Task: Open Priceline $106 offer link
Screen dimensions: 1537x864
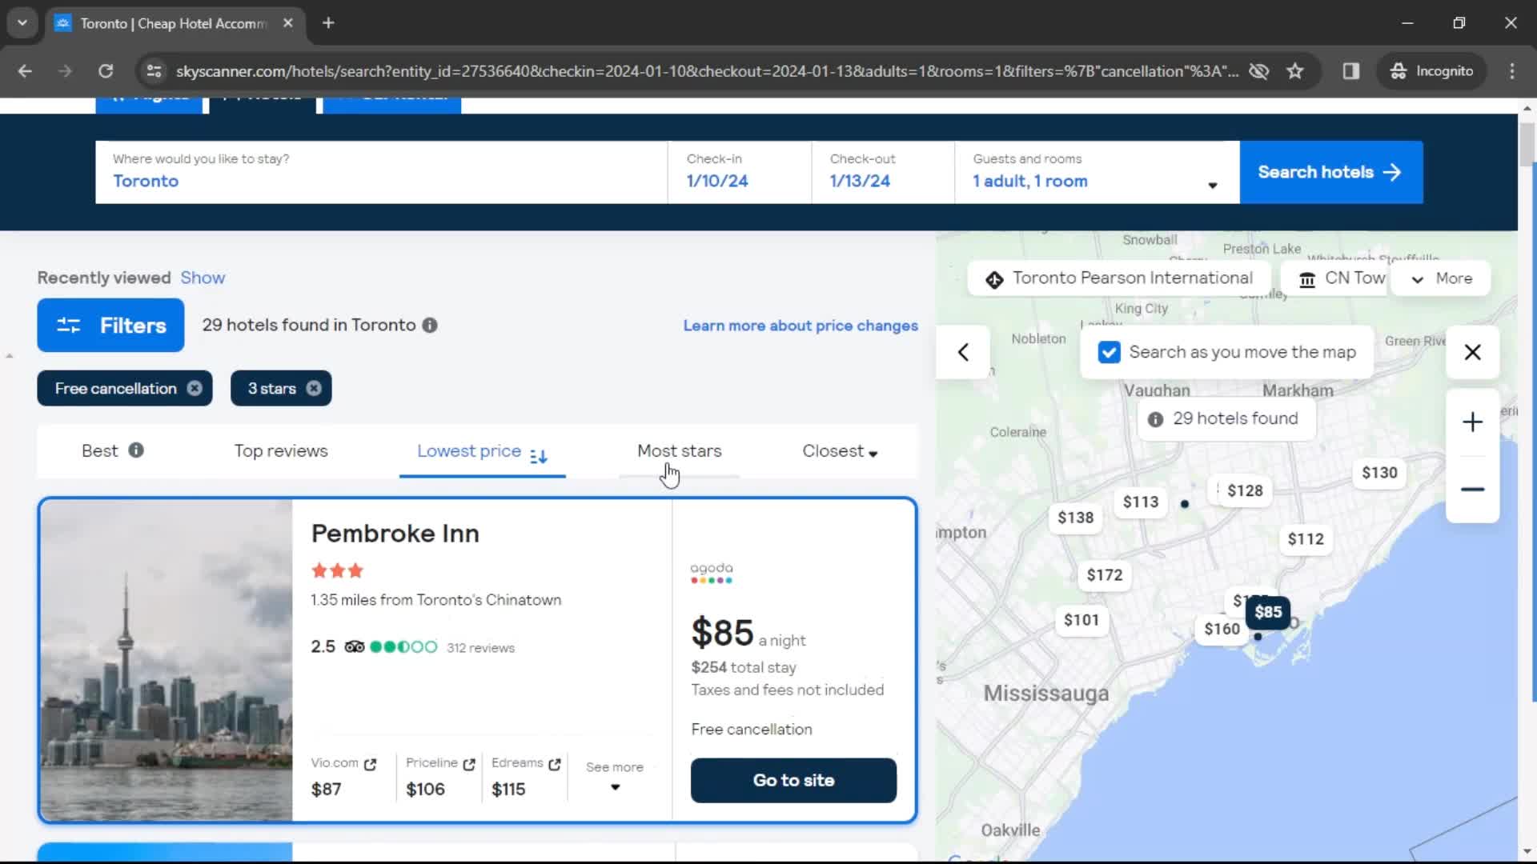Action: 440,776
